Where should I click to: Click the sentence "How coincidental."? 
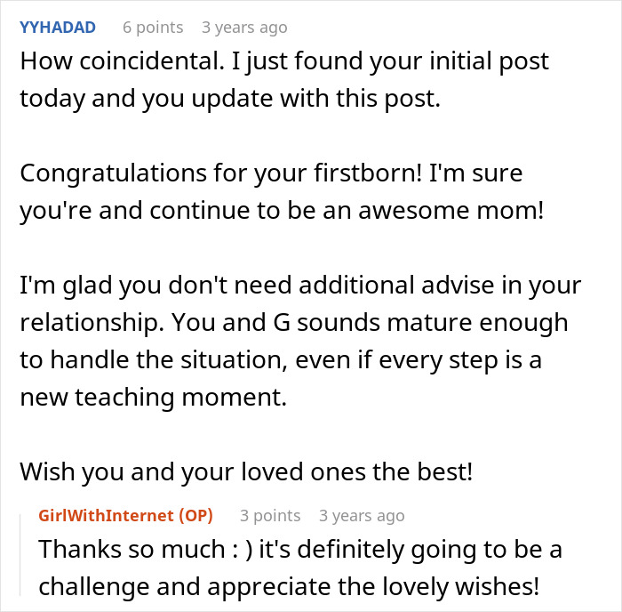click(123, 60)
